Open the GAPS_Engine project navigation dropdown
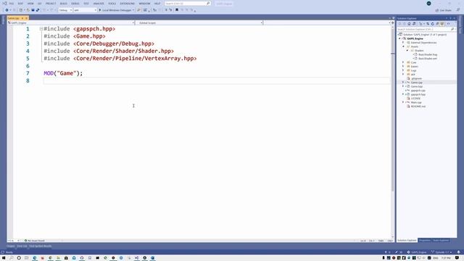Image resolution: width=464 pixels, height=261 pixels. (71, 22)
